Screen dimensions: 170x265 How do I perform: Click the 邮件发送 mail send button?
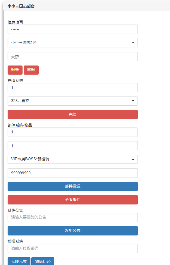(72, 186)
